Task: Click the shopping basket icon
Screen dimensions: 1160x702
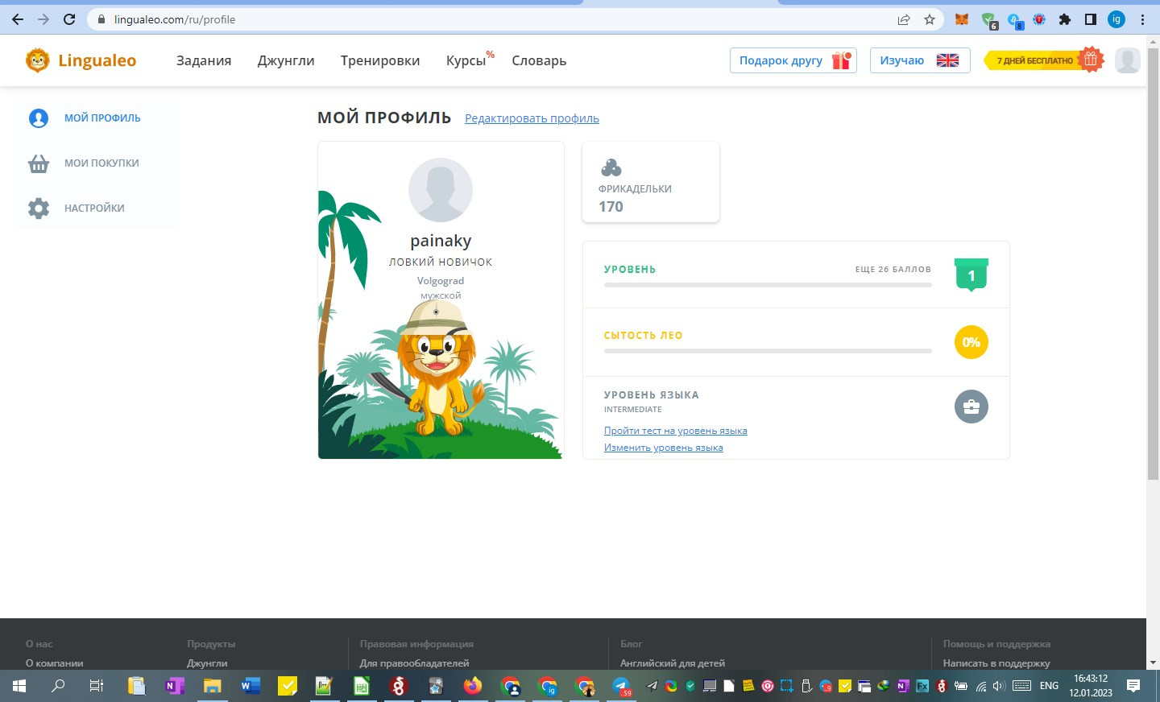Action: pyautogui.click(x=39, y=163)
